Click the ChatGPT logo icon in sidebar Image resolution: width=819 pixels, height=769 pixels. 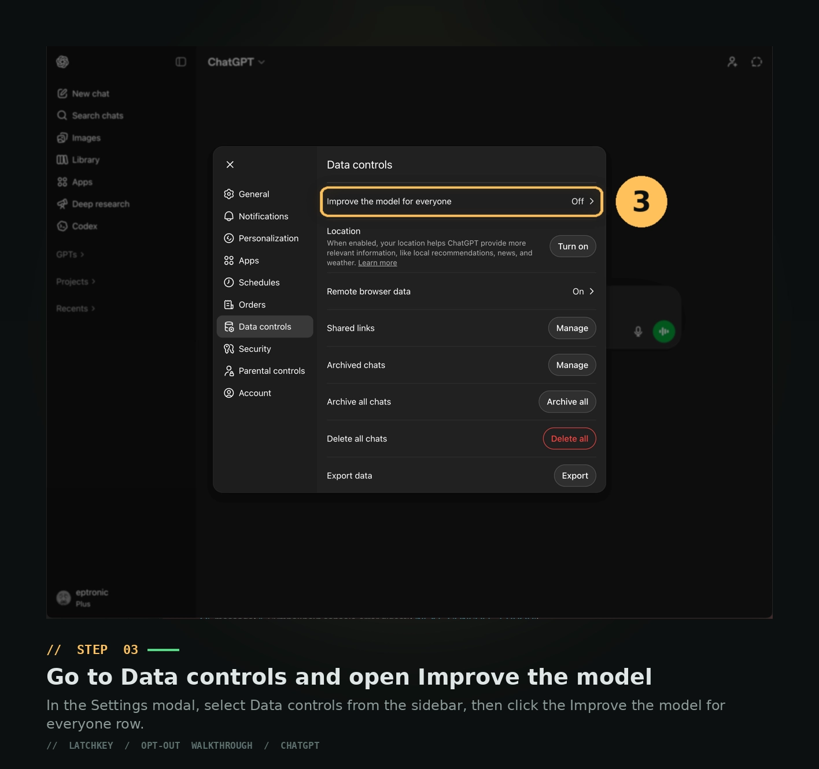click(x=62, y=62)
